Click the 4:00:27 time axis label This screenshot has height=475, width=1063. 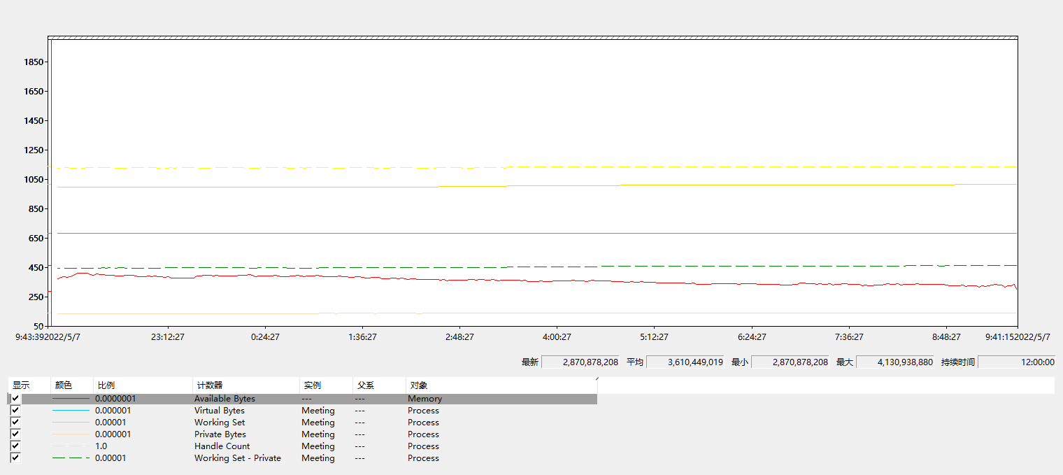point(557,336)
